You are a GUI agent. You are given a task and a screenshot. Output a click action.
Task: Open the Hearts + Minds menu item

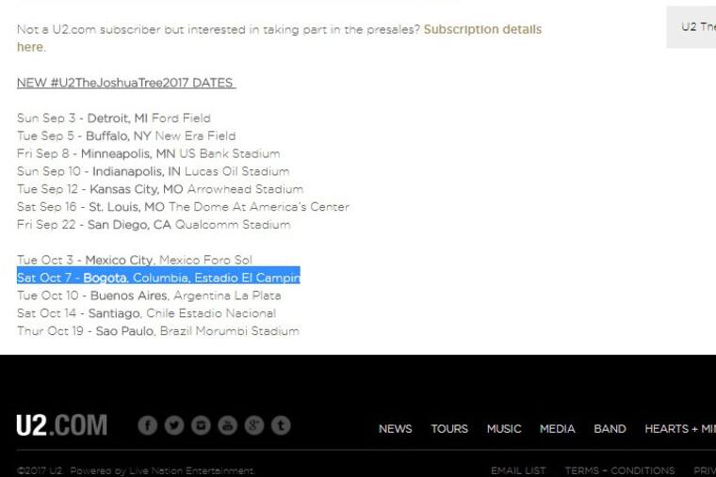[x=679, y=429]
